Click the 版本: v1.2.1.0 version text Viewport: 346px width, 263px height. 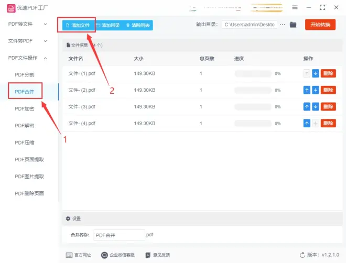point(323,255)
